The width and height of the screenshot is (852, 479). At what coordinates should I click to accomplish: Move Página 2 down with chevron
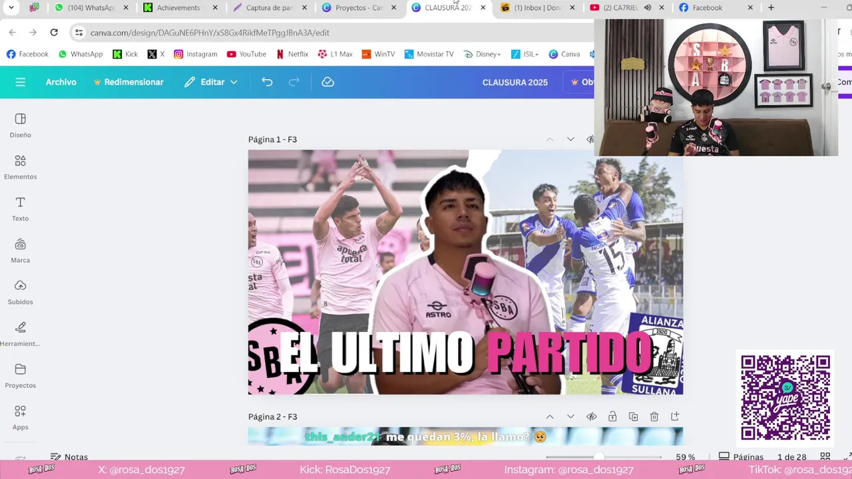click(x=570, y=416)
